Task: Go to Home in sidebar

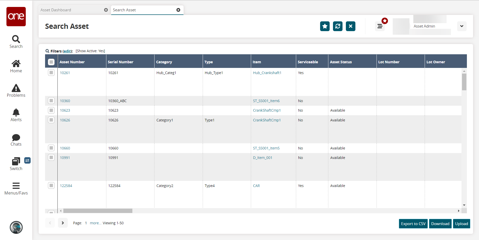Action: coord(16,66)
